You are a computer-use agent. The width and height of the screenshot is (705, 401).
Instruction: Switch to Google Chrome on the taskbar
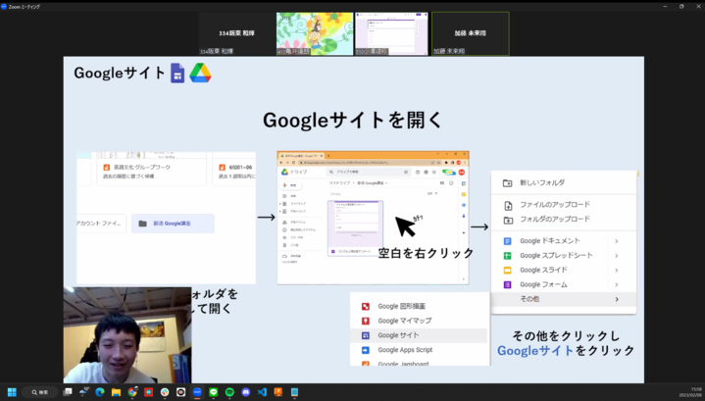click(132, 392)
